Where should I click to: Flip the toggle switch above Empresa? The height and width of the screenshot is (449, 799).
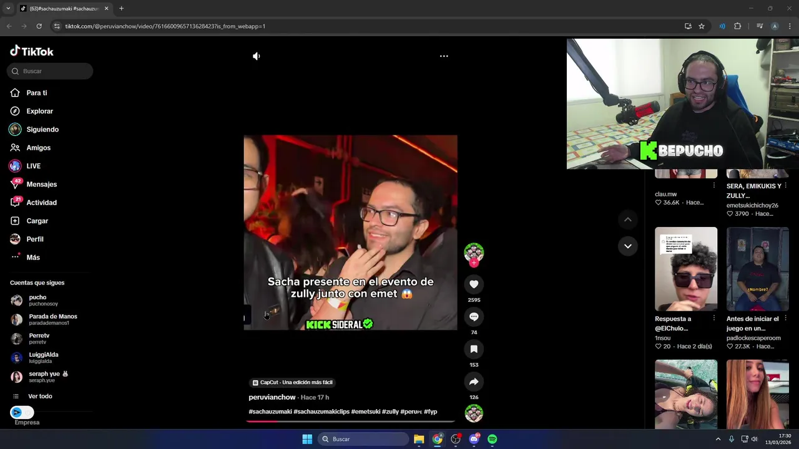pyautogui.click(x=22, y=412)
